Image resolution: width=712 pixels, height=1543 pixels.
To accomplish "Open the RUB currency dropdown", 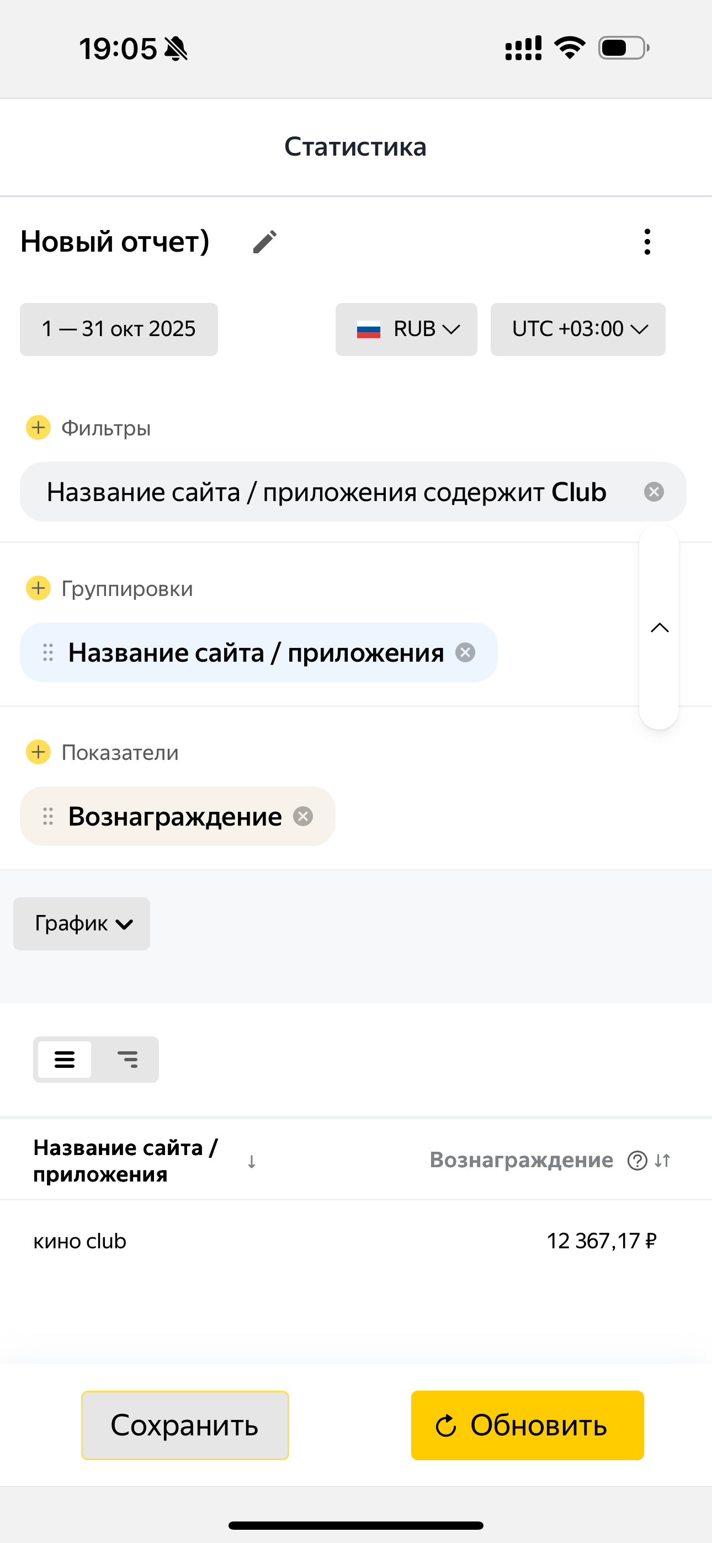I will [406, 329].
